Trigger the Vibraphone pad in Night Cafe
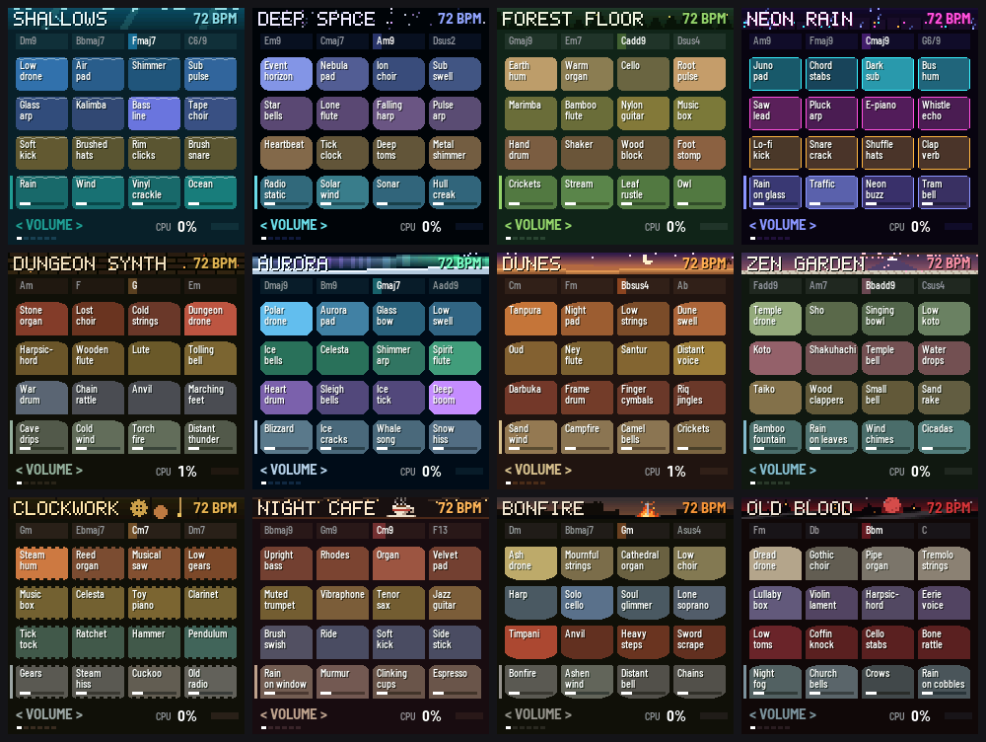986x742 pixels. [342, 604]
